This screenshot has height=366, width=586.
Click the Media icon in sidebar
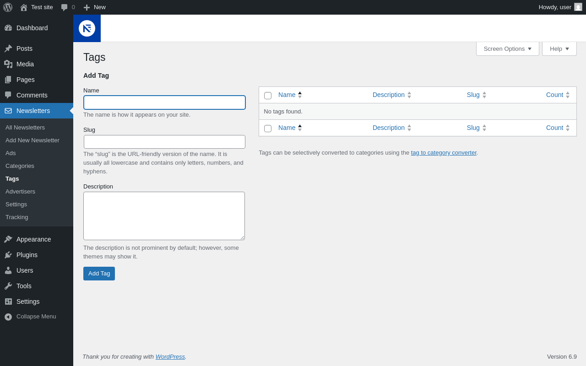point(8,64)
